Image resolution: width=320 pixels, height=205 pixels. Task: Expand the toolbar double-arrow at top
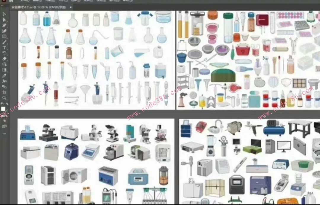[x=2, y=6]
